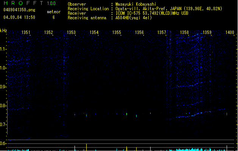Click the 1352 time axis marker
The height and width of the screenshot is (151, 238).
pyautogui.click(x=48, y=32)
